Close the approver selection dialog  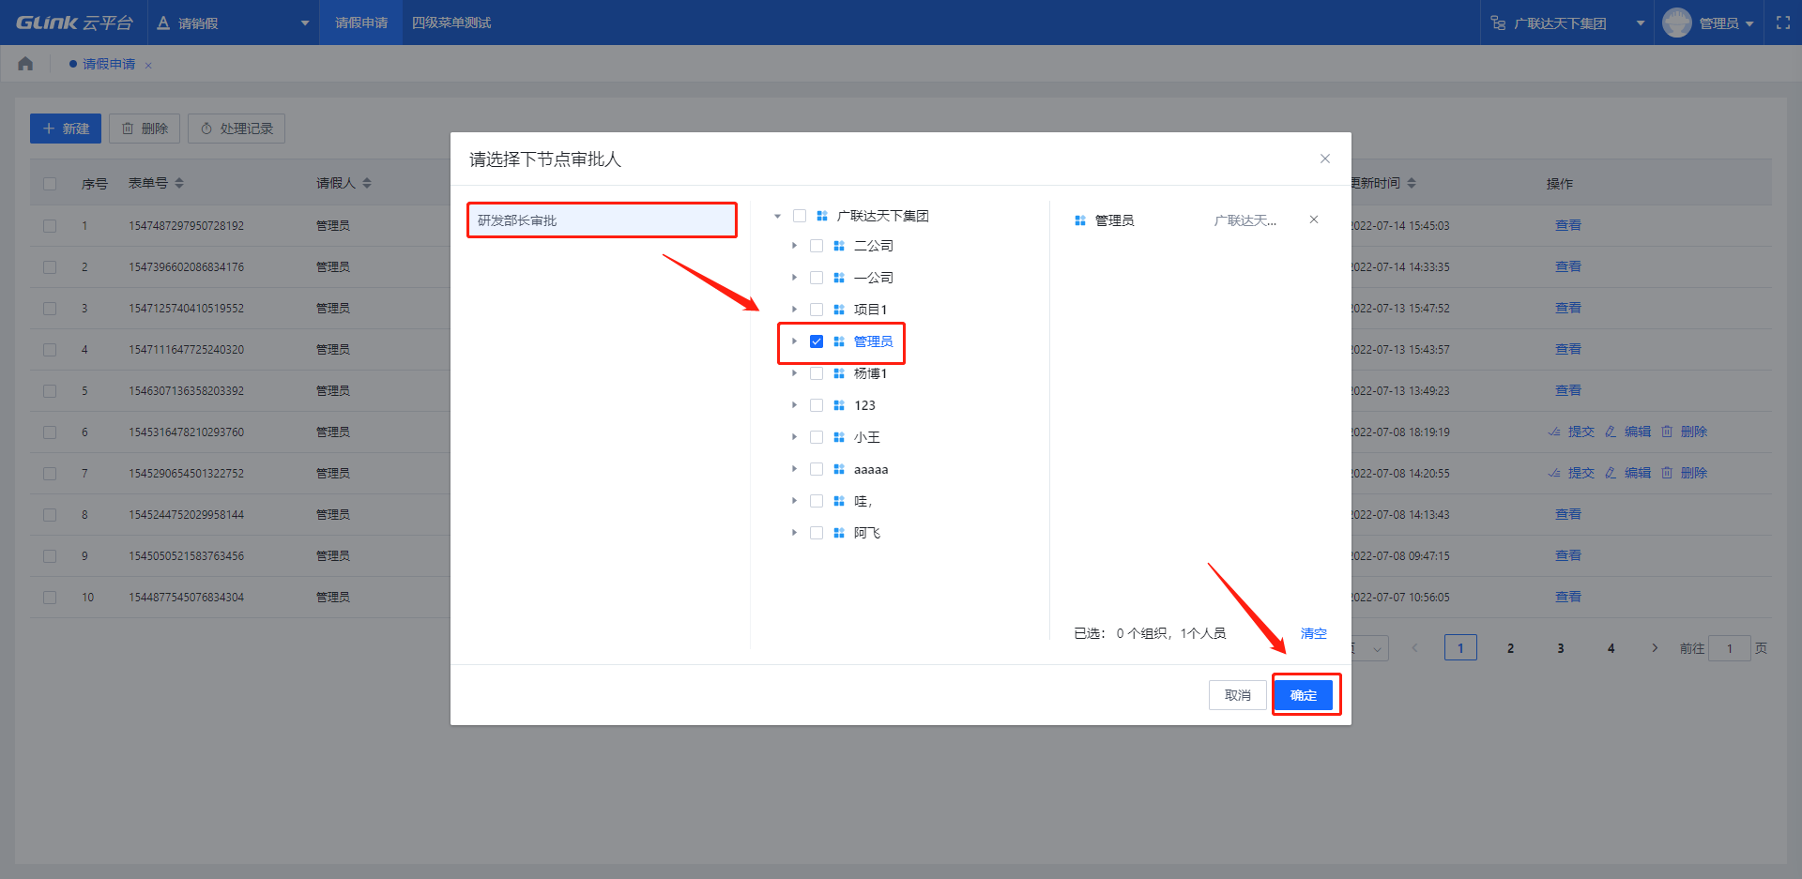[1325, 159]
